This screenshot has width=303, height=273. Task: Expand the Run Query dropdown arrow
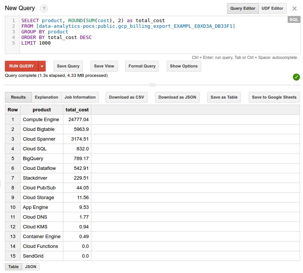(x=42, y=66)
